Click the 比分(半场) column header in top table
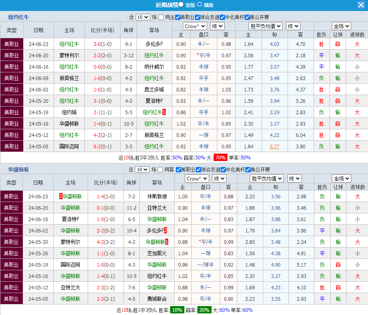Image resolution: width=368 pixels, height=315 pixels. pyautogui.click(x=103, y=30)
